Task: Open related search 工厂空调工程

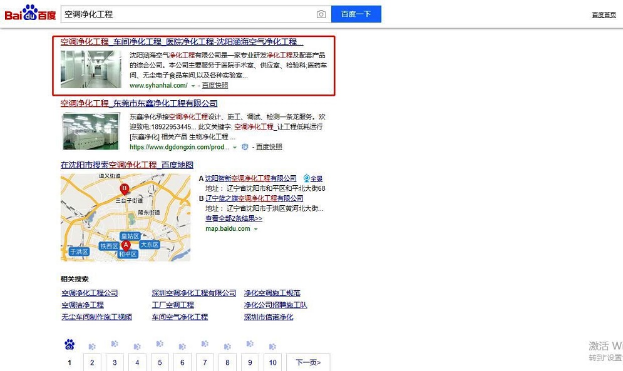Action: pyautogui.click(x=173, y=305)
